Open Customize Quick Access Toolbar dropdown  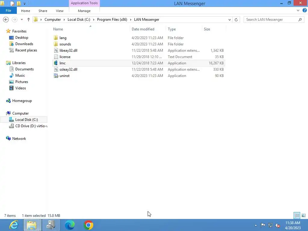pyautogui.click(x=25, y=4)
